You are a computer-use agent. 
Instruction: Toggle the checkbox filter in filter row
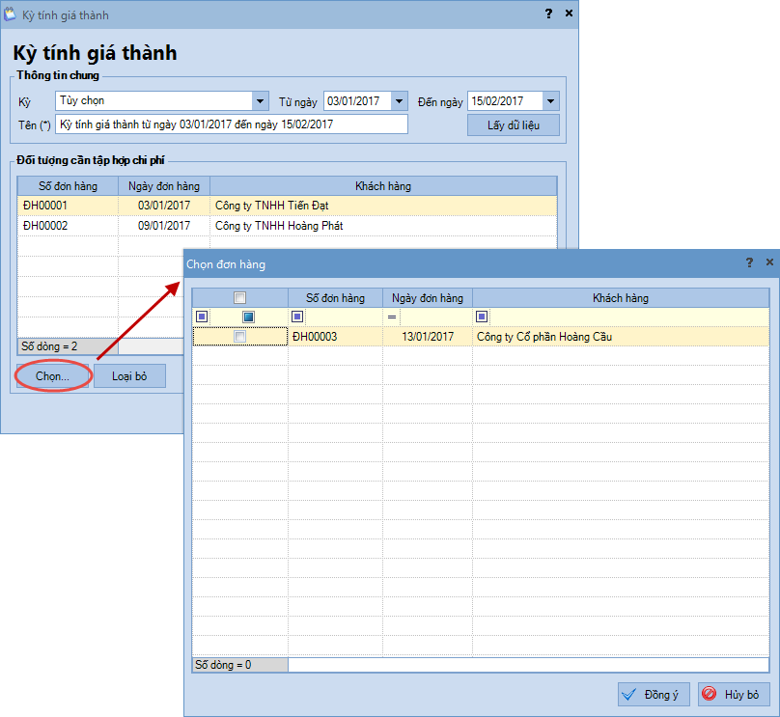tap(248, 317)
